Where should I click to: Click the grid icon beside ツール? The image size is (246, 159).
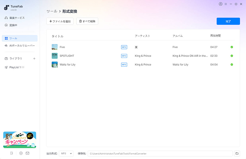[x=6, y=38]
